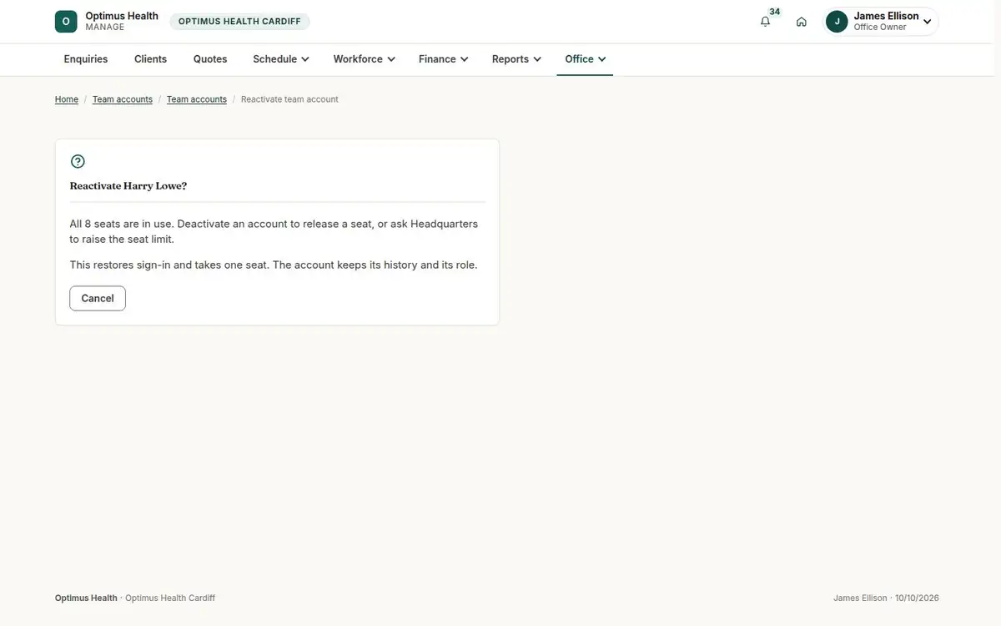Open the Office dropdown

585,59
